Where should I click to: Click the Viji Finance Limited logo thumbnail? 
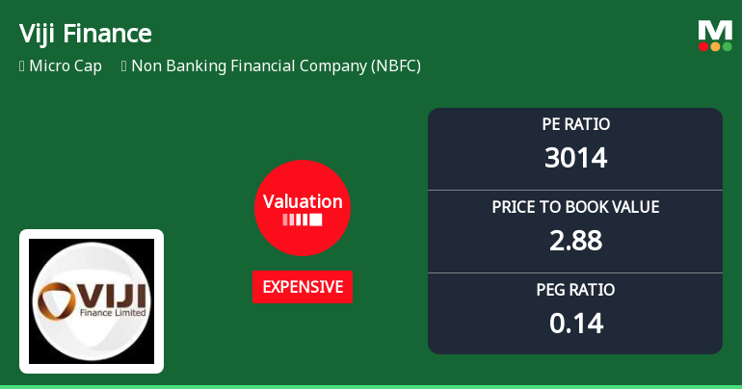coord(92,301)
